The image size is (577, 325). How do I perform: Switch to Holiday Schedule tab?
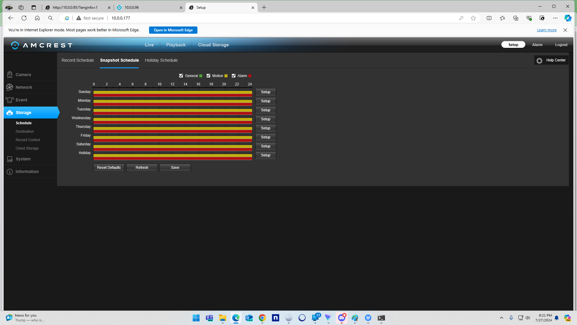pyautogui.click(x=161, y=60)
